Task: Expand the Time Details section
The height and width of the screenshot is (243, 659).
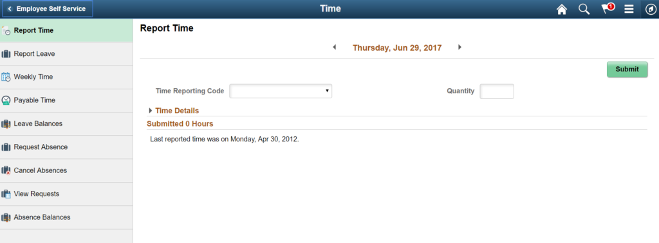Action: 174,111
